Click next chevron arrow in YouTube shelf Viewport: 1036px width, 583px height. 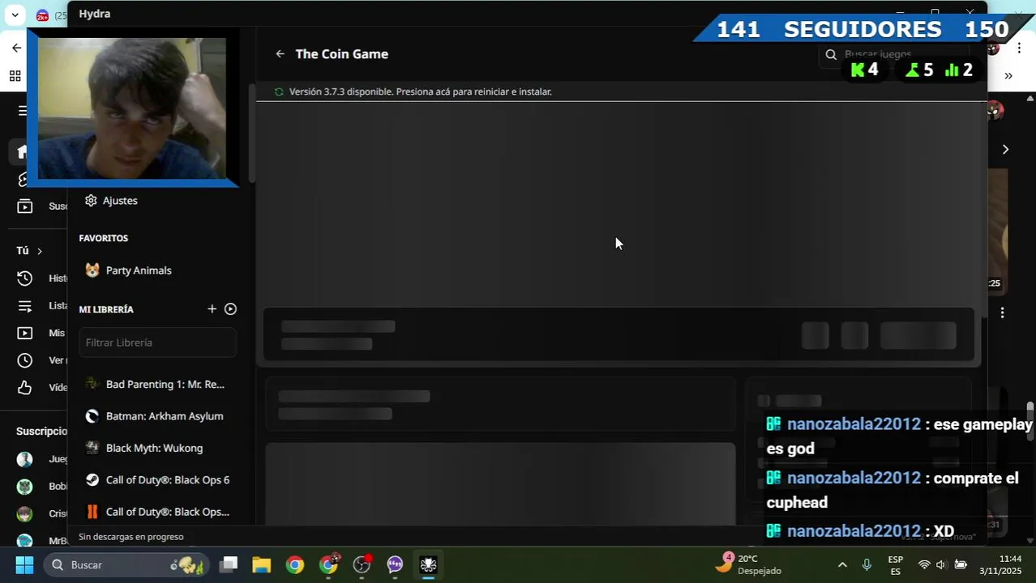(1005, 150)
